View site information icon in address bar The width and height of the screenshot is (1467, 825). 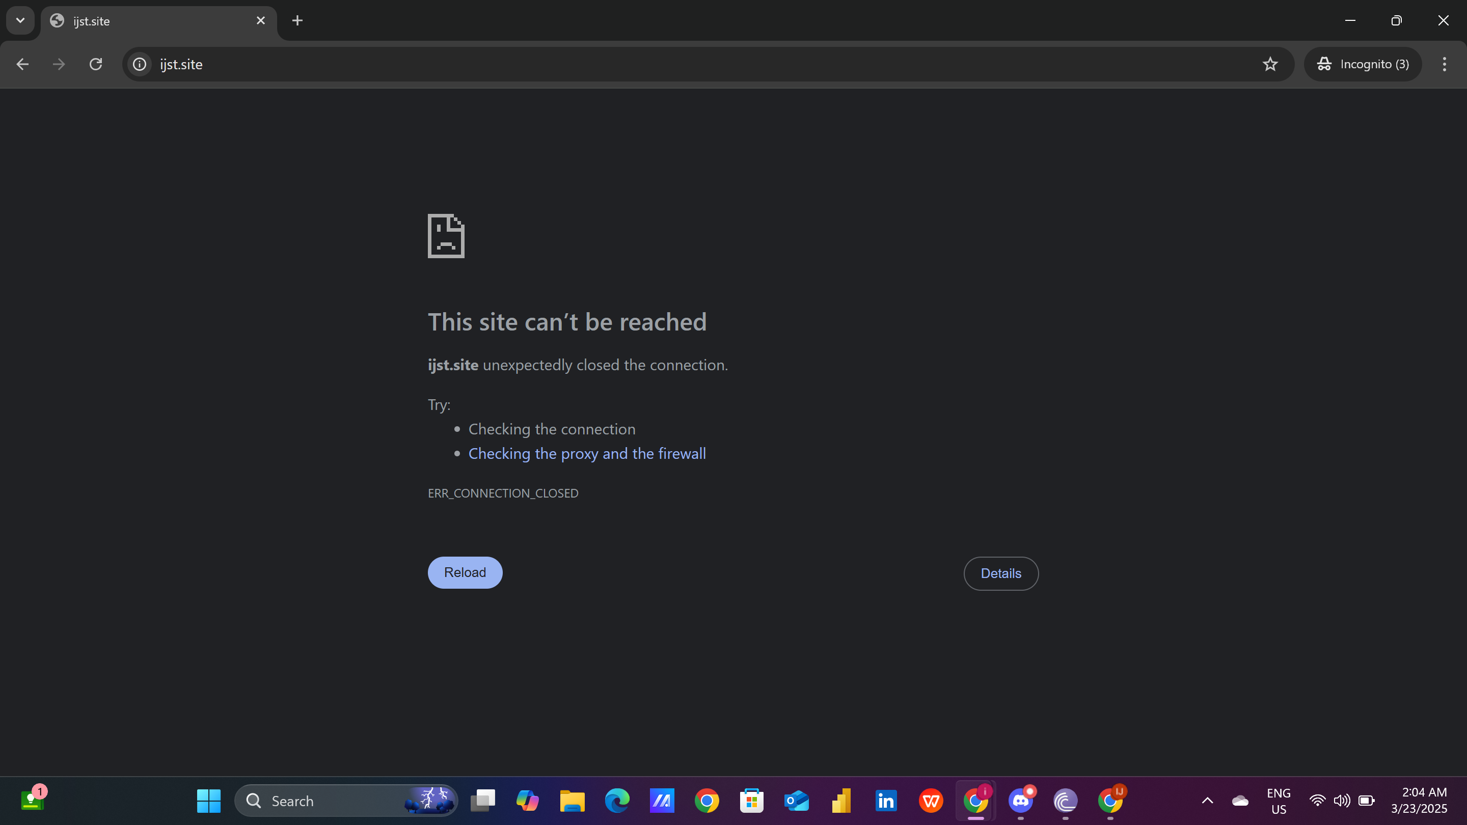[x=140, y=64]
